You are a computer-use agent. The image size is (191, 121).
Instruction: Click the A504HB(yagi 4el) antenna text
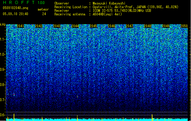[107, 14]
